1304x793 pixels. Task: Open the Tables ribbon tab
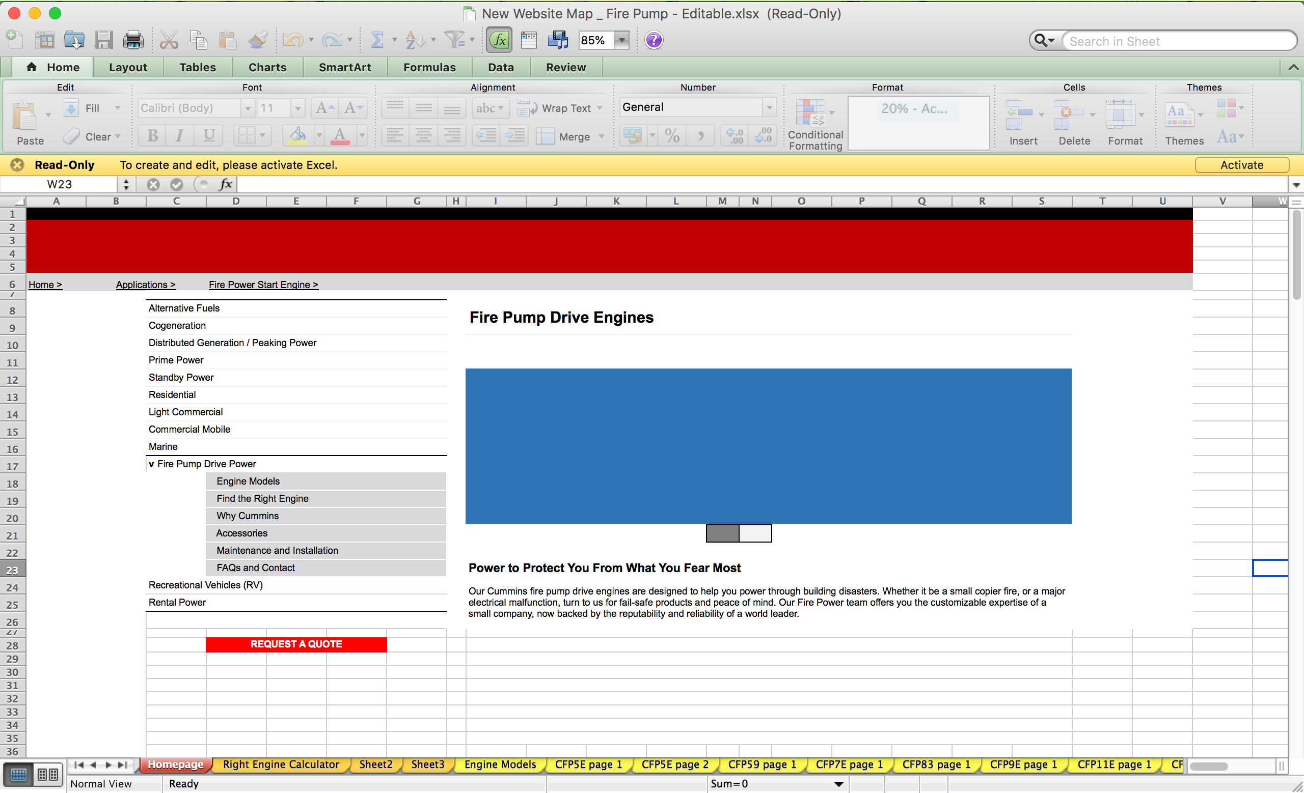click(x=198, y=67)
